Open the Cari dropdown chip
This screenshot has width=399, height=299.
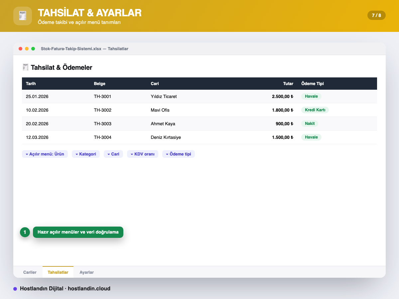[x=113, y=154]
